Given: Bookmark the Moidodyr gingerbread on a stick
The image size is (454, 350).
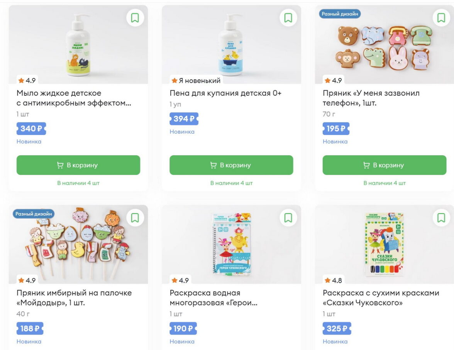Looking at the screenshot, I should click(x=135, y=218).
